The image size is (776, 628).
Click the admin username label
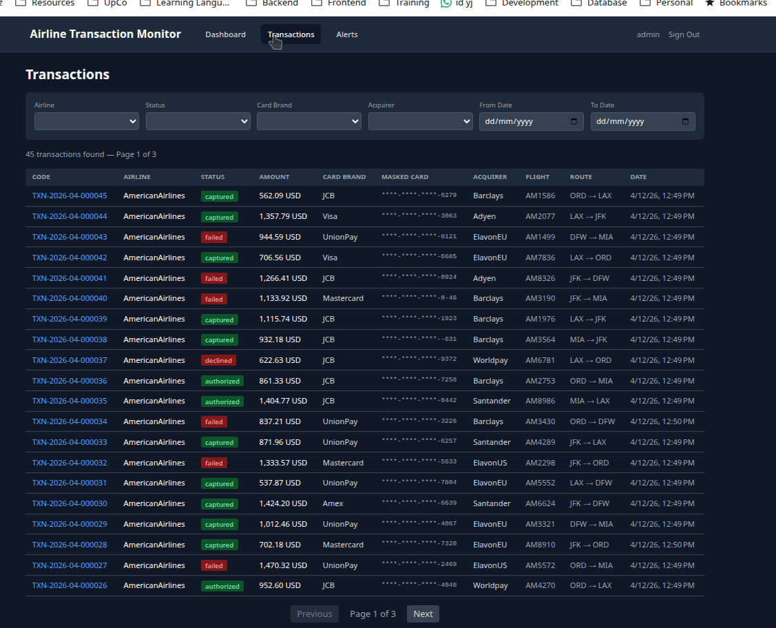648,34
